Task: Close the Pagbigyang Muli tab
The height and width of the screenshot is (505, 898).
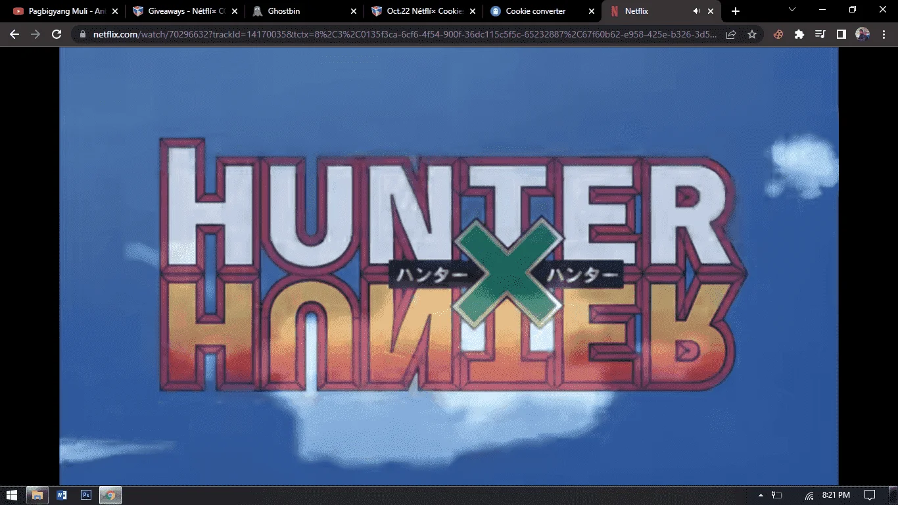Action: click(115, 11)
